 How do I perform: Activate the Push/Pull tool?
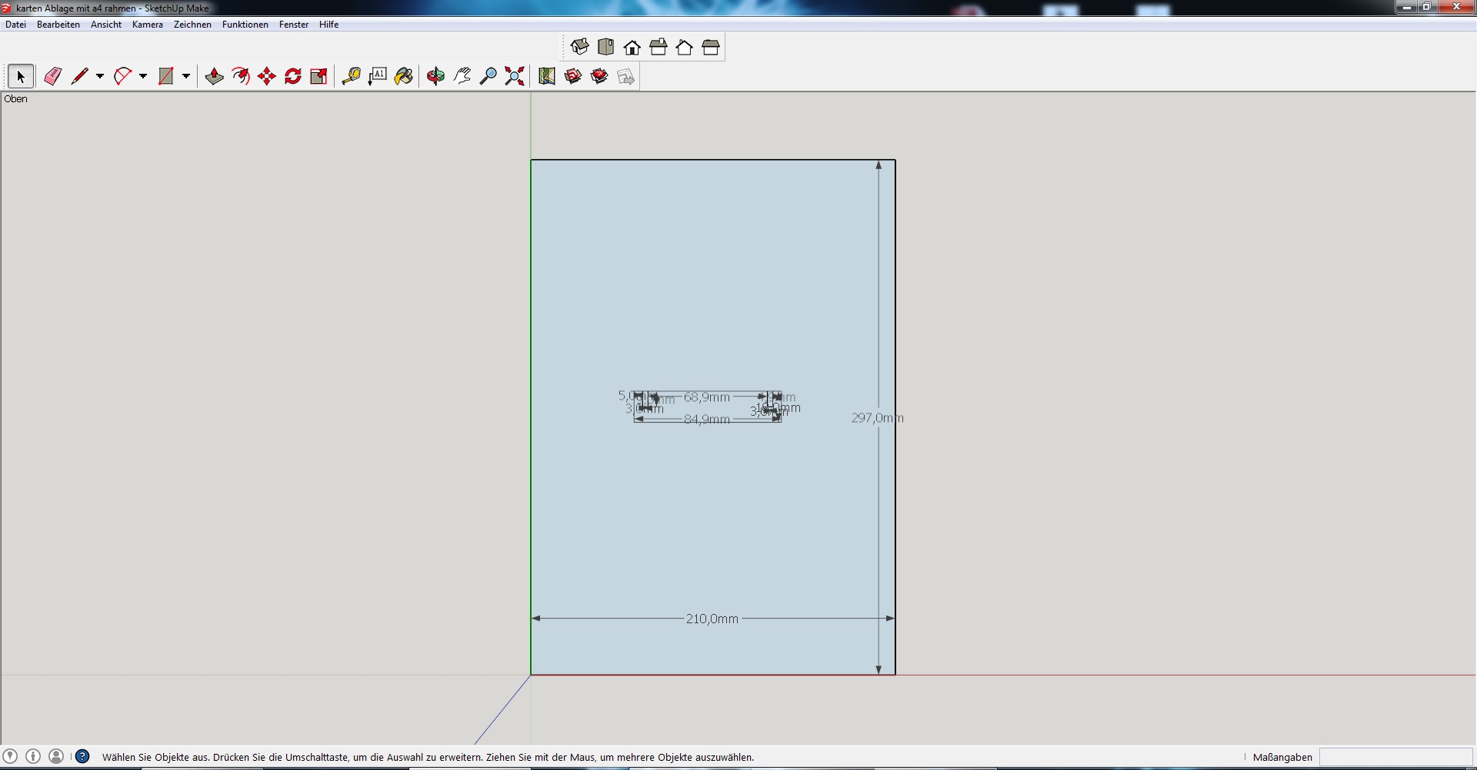point(215,76)
